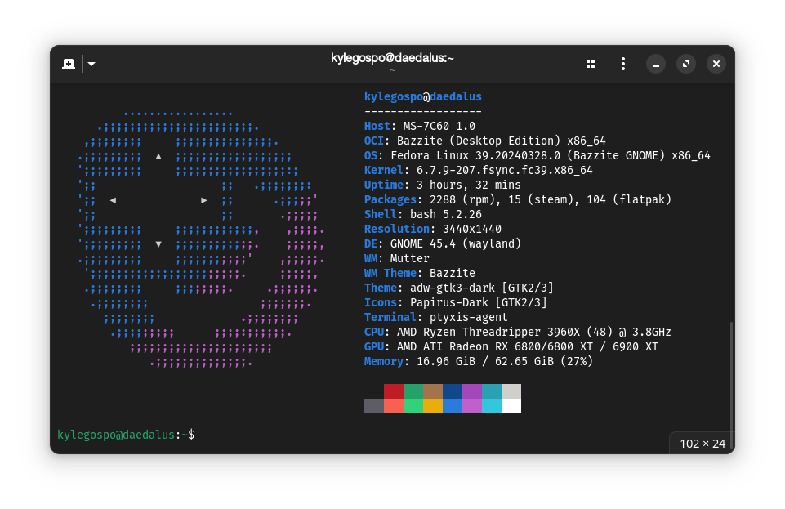Click the right arrow in the ASCII logo
Image resolution: width=785 pixels, height=509 pixels.
(204, 200)
